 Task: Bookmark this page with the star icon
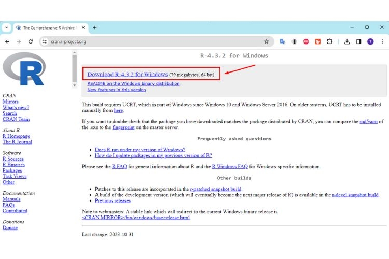(266, 41)
